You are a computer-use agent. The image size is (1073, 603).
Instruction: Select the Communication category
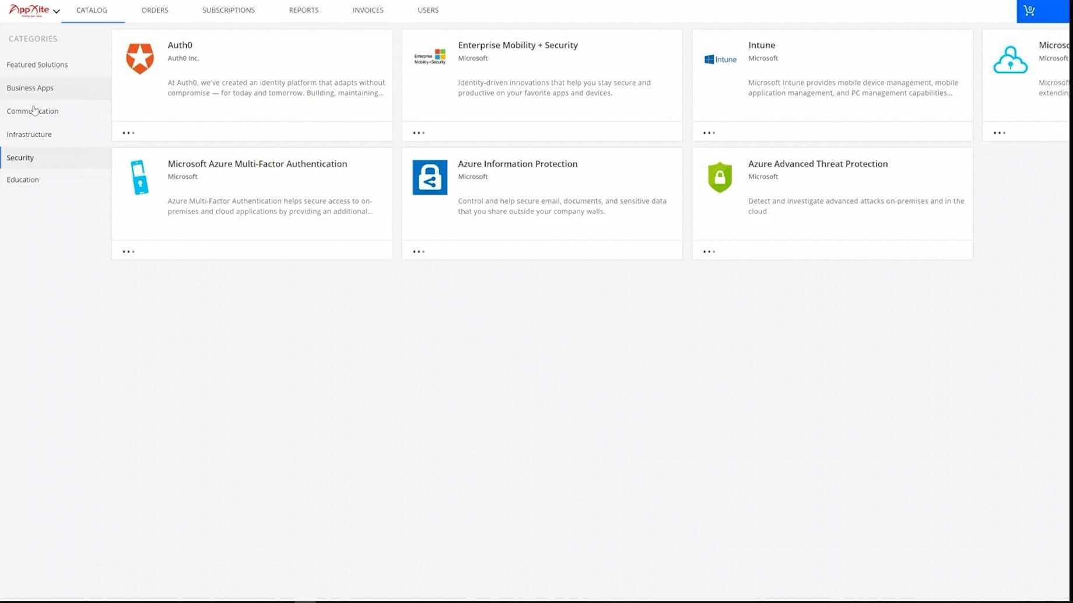(x=33, y=111)
